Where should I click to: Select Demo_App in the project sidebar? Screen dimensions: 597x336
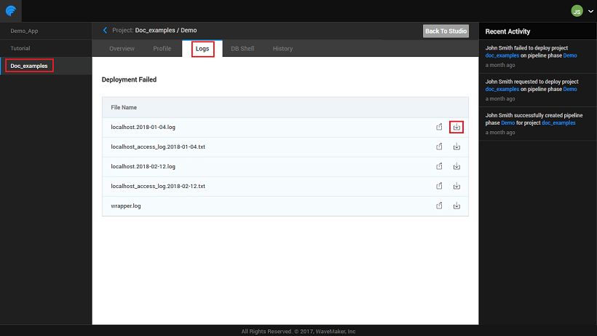[25, 31]
